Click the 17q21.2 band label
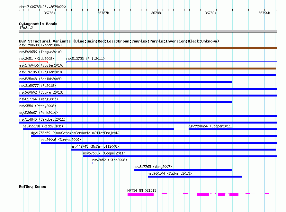 coord(26,28)
